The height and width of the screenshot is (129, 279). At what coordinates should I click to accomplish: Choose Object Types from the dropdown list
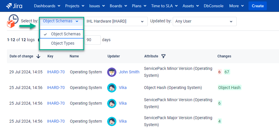click(62, 43)
